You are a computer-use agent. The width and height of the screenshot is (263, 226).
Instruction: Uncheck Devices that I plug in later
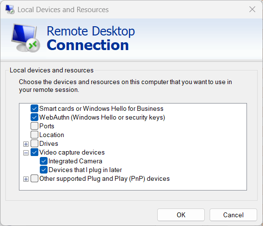click(x=44, y=170)
